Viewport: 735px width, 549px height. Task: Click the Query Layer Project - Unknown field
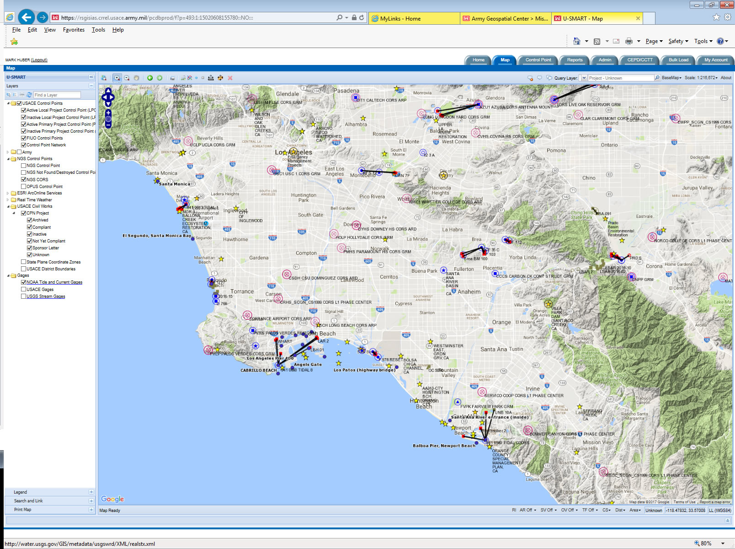[x=621, y=78]
